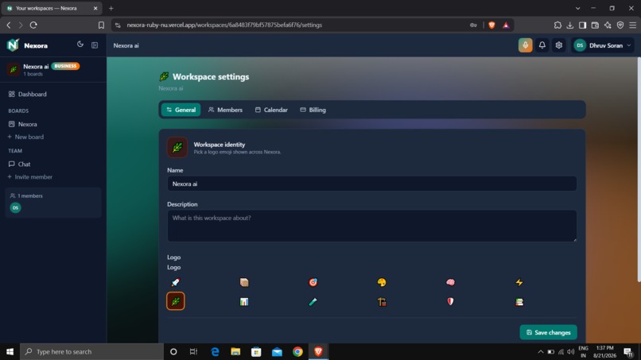This screenshot has width=641, height=360.
Task: Pick the lightning bolt logo emoji
Action: [519, 282]
